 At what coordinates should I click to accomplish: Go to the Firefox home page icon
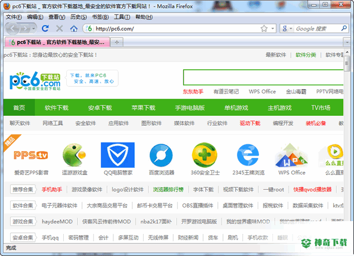click(x=74, y=29)
